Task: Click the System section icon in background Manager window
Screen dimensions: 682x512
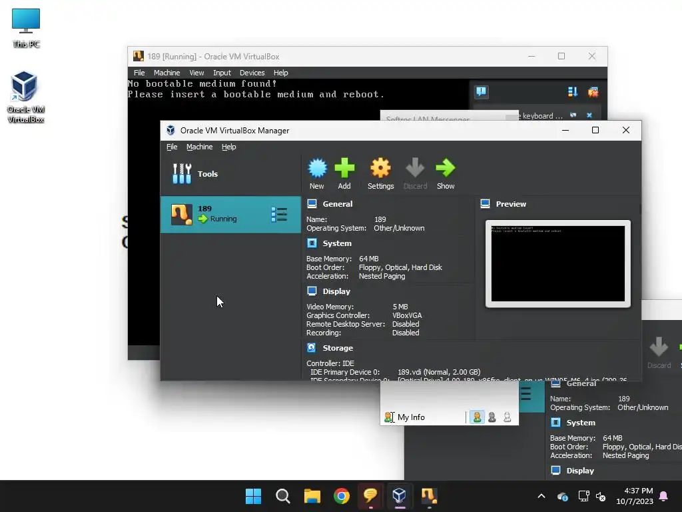Action: tap(555, 422)
